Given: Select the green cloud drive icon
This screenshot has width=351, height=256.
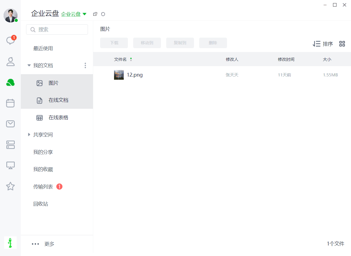Looking at the screenshot, I should 11,82.
